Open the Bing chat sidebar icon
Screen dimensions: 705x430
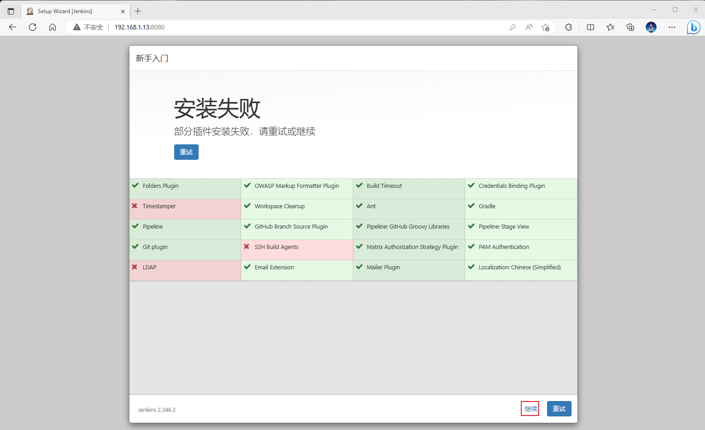pos(693,27)
